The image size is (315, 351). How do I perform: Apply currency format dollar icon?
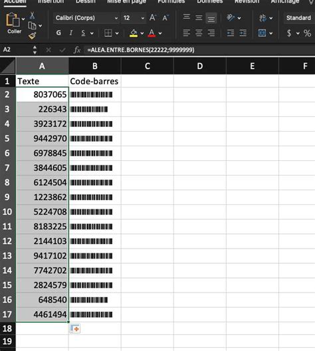(x=289, y=33)
